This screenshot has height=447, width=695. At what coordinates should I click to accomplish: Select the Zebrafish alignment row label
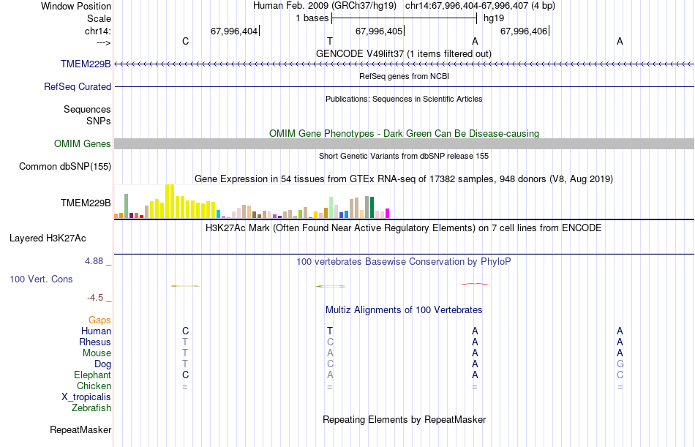[91, 407]
